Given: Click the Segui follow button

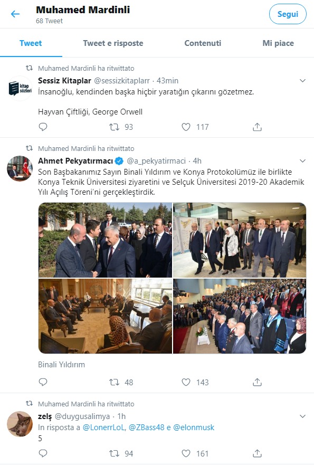Looking at the screenshot, I should click(x=288, y=14).
